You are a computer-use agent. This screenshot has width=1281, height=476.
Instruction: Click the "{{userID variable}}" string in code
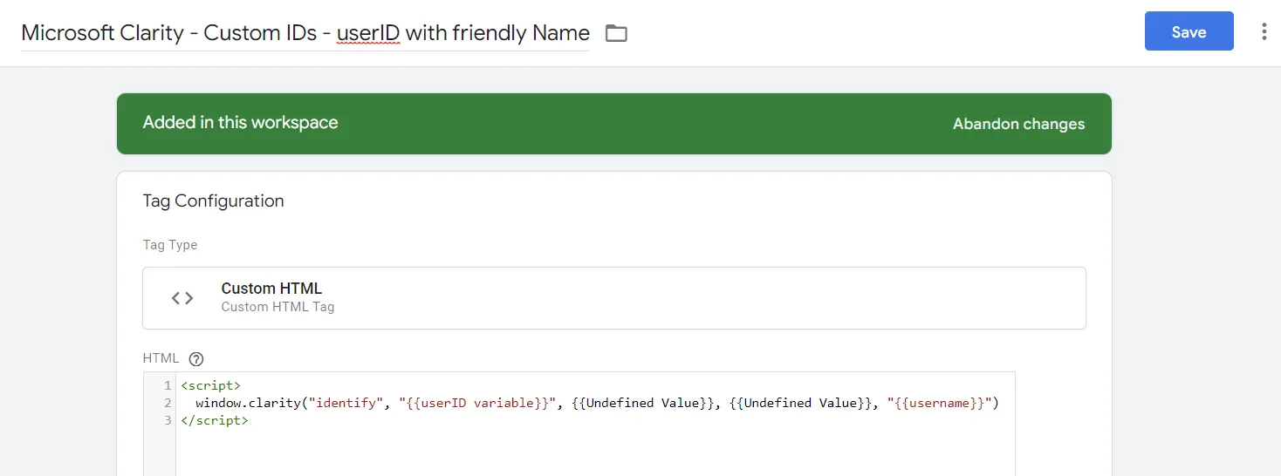coord(476,403)
